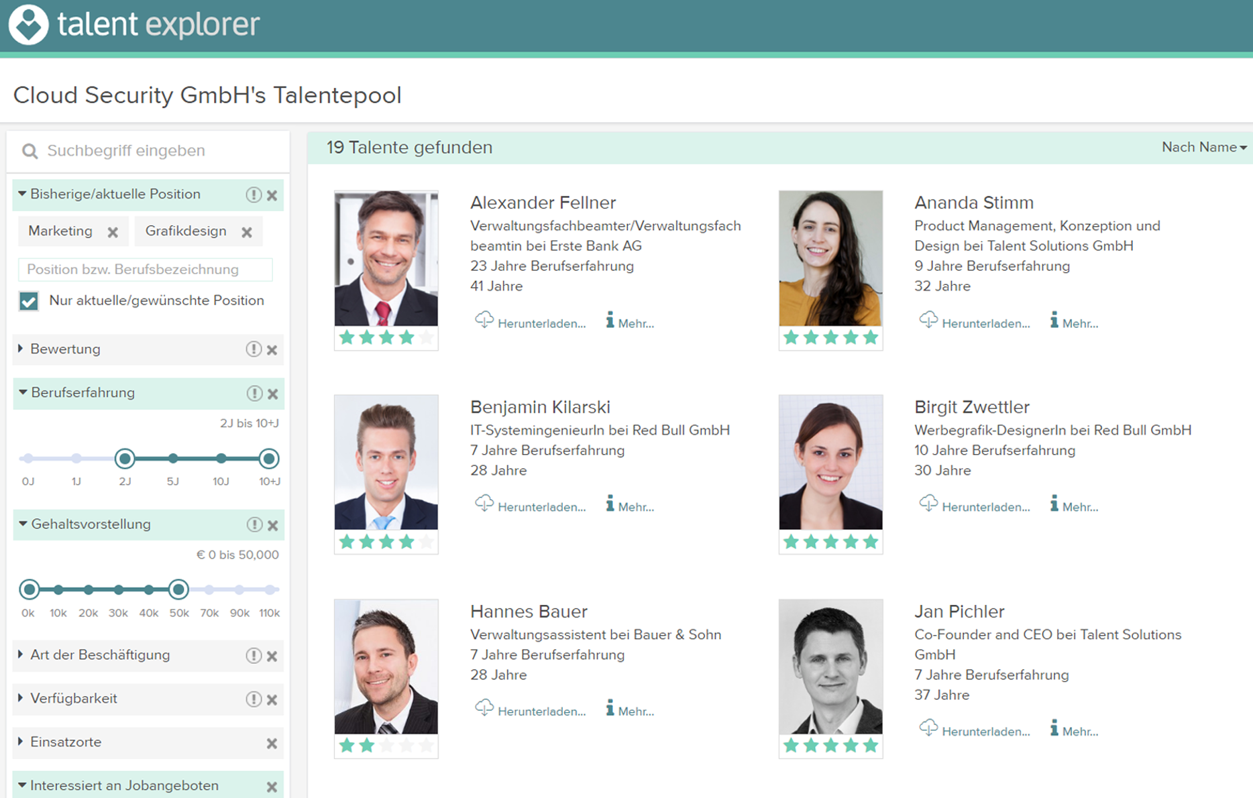Expand the Verfügbarkeit filter section
Screen dimensions: 1253x798
pyautogui.click(x=21, y=698)
